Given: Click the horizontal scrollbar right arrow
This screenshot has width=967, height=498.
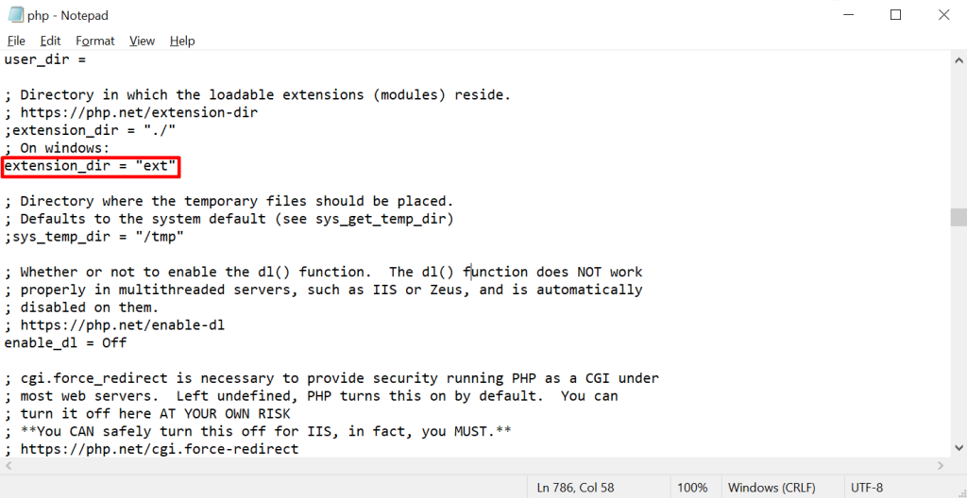Looking at the screenshot, I should 942,466.
